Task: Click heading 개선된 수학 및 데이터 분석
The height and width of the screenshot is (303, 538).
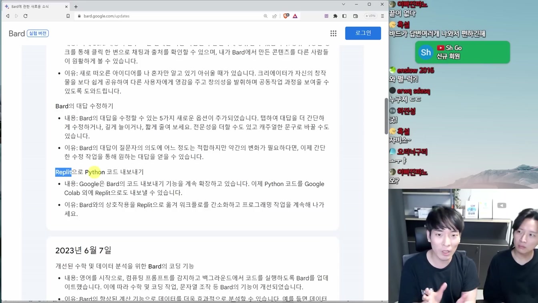Action: (124, 266)
